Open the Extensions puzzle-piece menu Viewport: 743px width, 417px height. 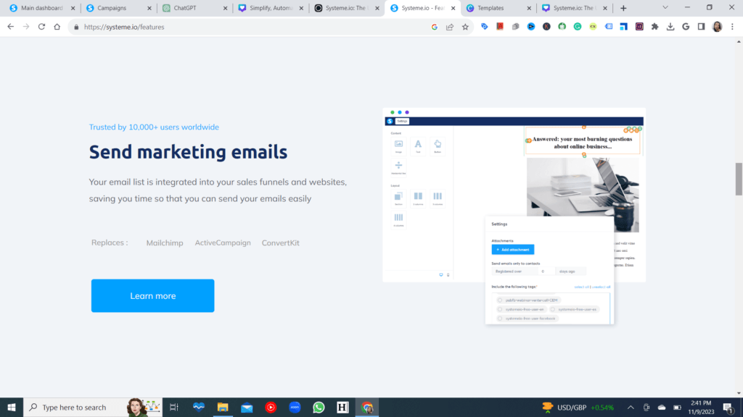pos(654,27)
